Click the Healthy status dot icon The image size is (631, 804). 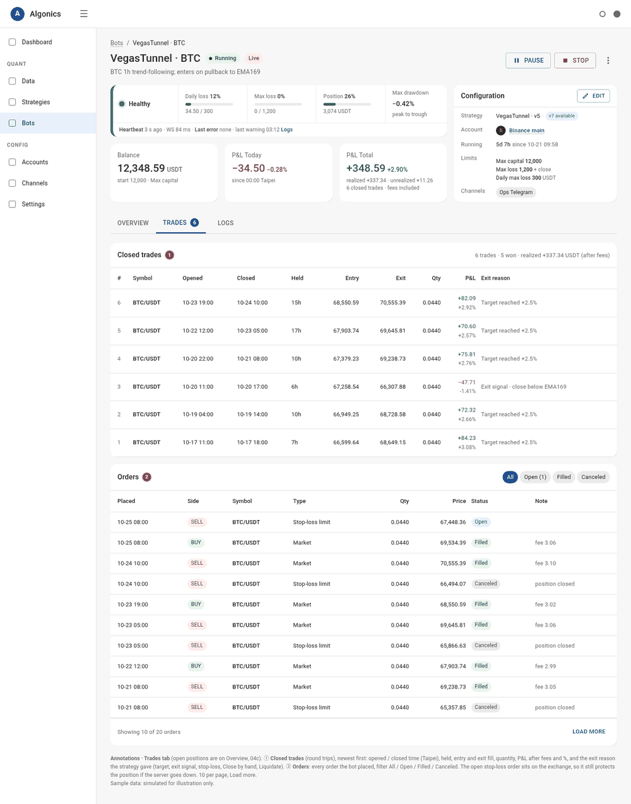click(x=122, y=104)
